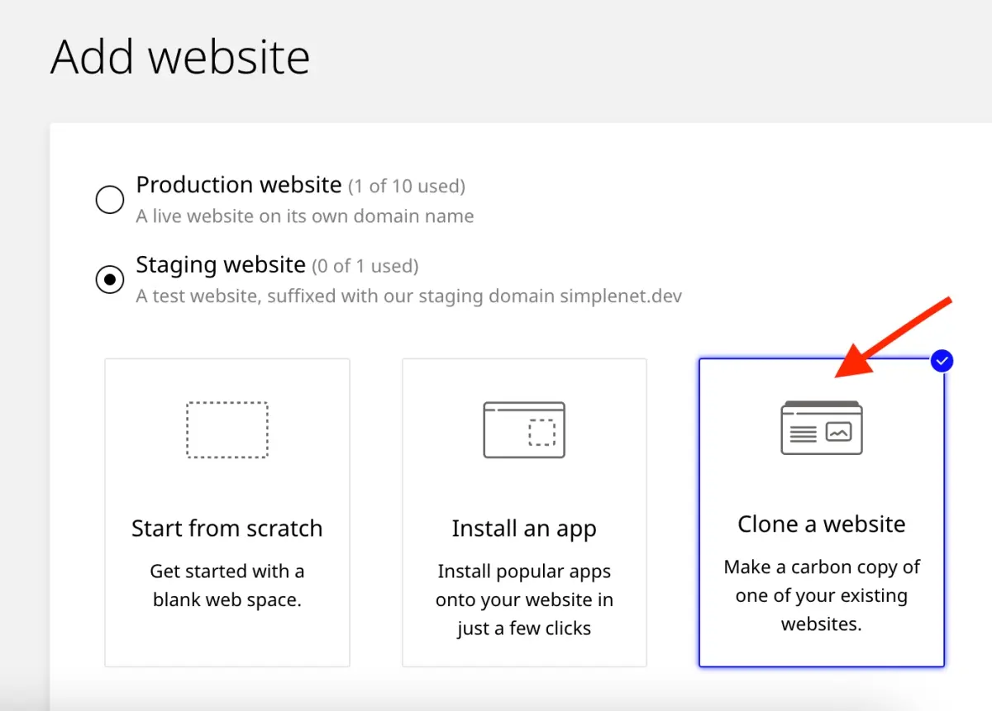Pick the 'Clone a website' card title
Screen dimensions: 992x711
point(822,524)
